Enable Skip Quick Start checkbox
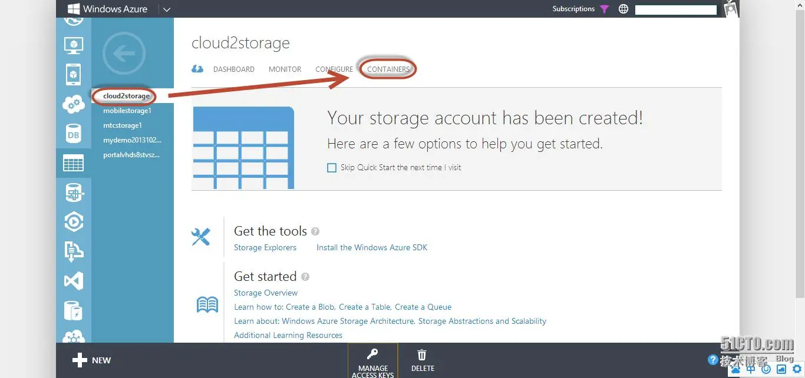Viewport: 805px width, 378px height. coord(332,168)
